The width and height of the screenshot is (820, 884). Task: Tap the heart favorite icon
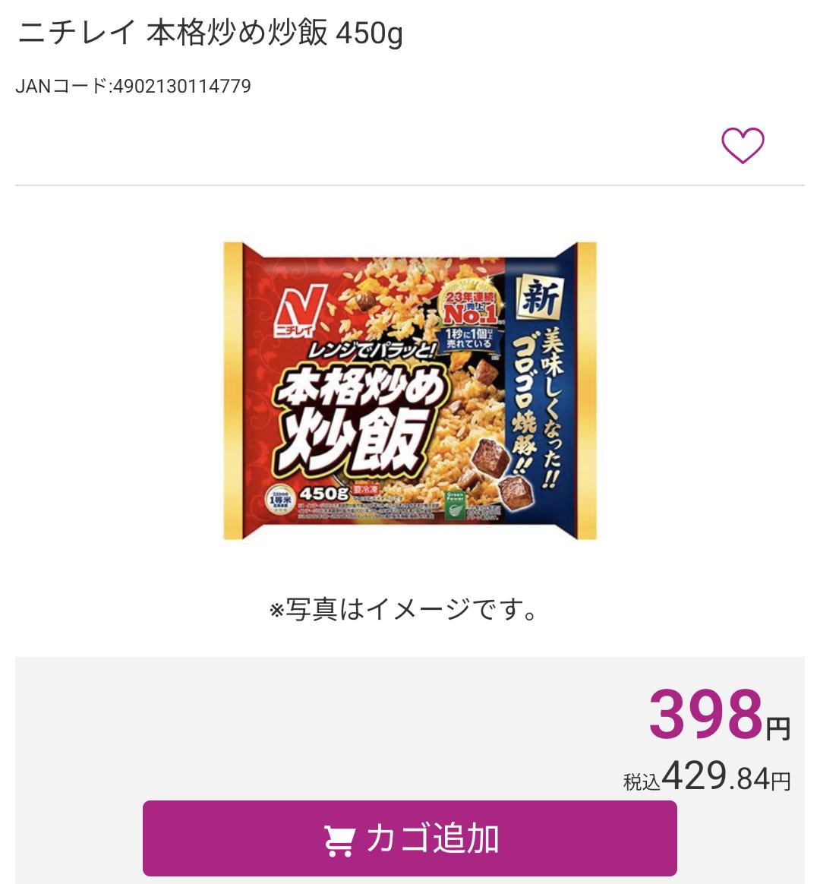point(742,145)
